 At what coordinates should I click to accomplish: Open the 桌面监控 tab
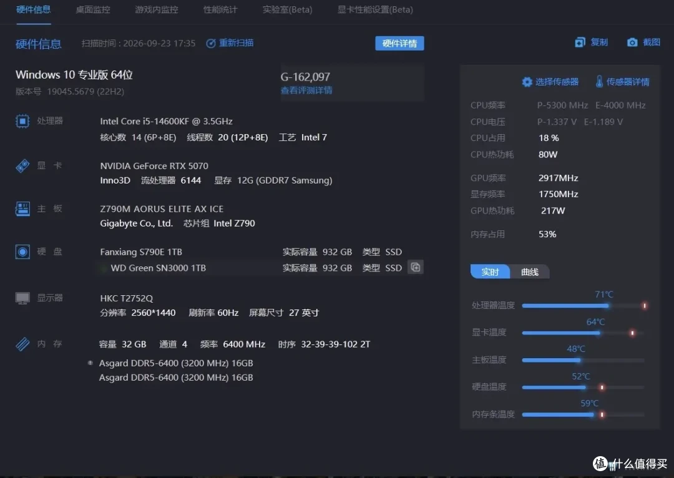click(x=93, y=9)
